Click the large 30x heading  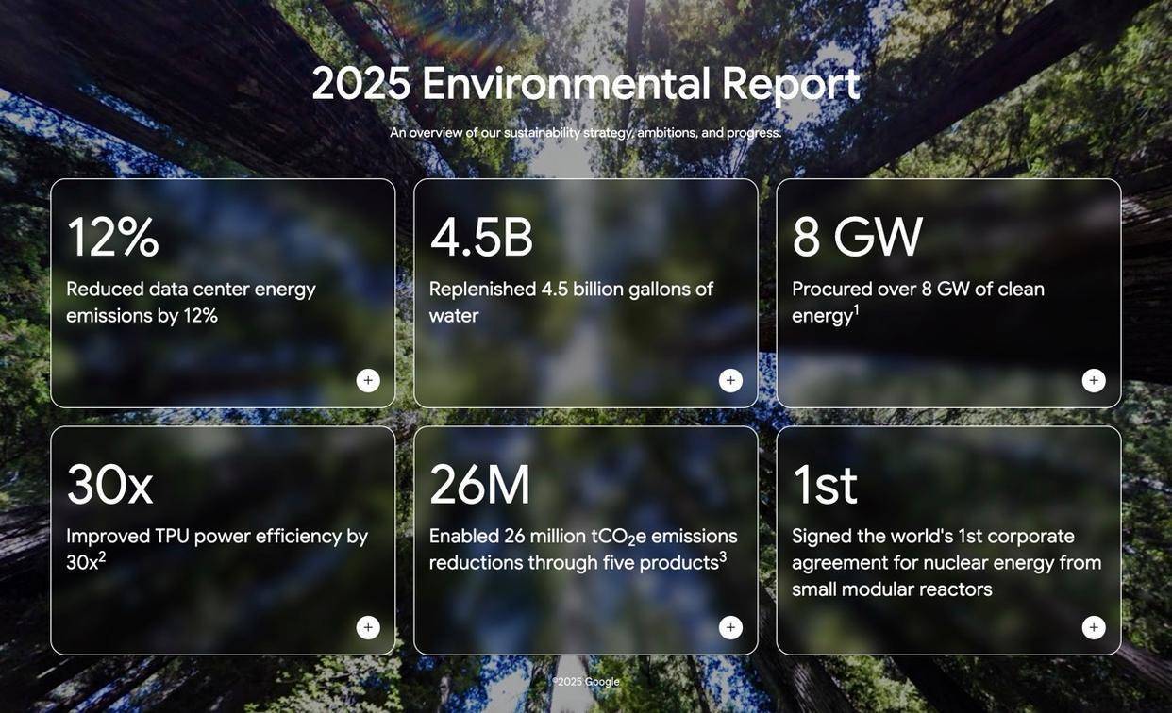click(x=109, y=484)
